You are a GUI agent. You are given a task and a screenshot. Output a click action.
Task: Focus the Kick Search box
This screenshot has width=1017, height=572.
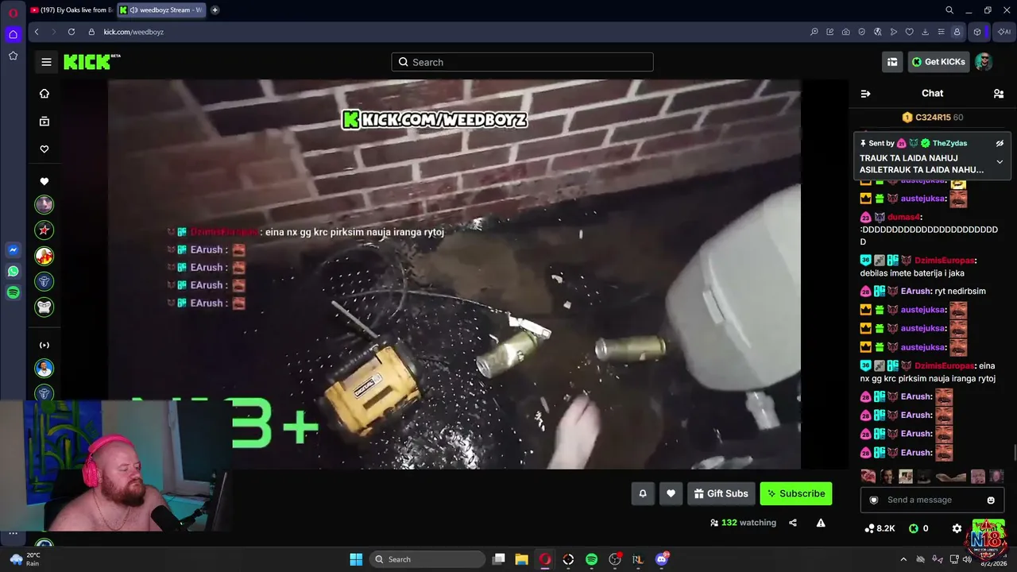click(522, 62)
